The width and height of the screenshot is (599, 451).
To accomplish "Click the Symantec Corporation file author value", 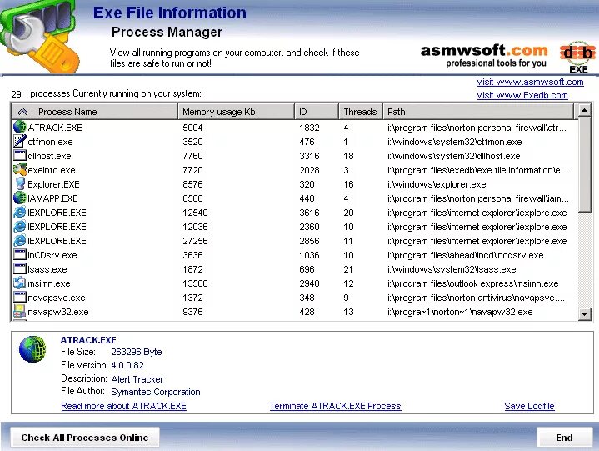I will [x=156, y=392].
